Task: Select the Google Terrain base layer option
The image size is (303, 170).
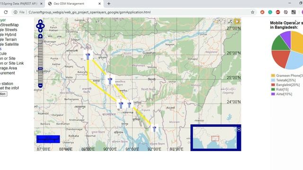Action: tap(9, 39)
